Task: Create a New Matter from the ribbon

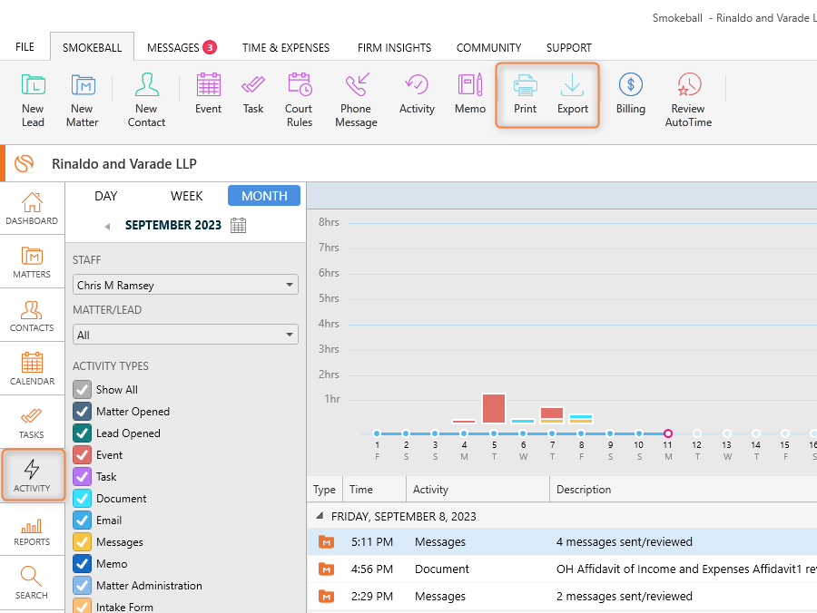Action: (83, 100)
